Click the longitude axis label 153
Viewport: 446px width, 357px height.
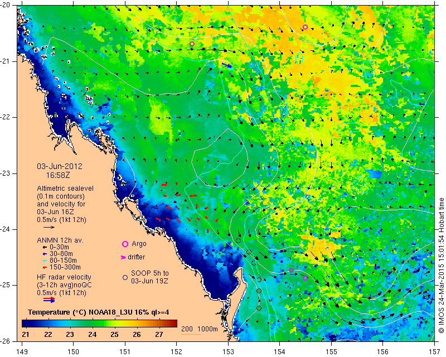click(228, 352)
